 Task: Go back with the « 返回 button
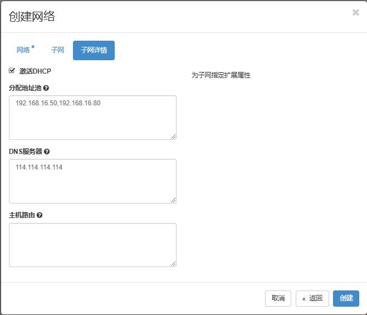pos(312,298)
